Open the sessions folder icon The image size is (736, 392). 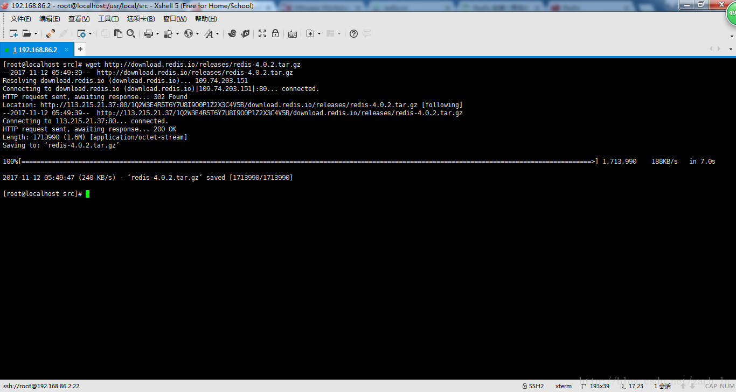click(26, 33)
